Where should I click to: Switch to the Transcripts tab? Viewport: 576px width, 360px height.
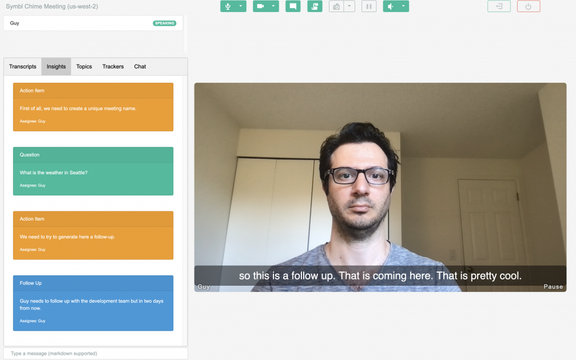[22, 66]
